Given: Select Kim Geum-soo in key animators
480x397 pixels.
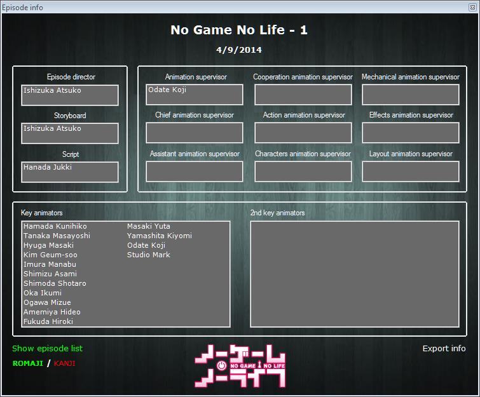Looking at the screenshot, I should tap(50, 255).
